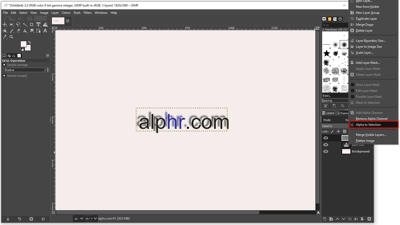Close the image tab with X button

click(67, 21)
